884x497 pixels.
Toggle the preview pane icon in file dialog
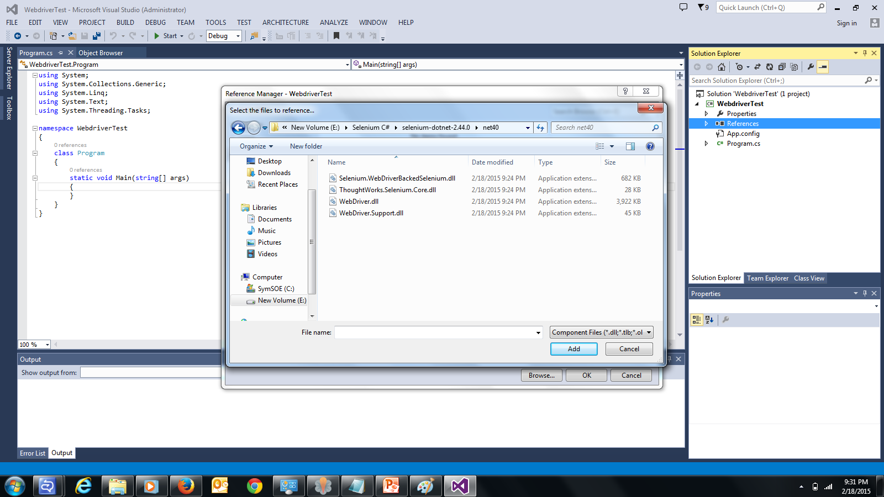[x=630, y=146]
